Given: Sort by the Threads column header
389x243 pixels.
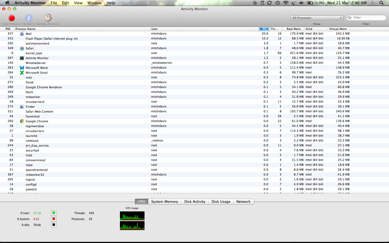Looking at the screenshot, I should pos(276,29).
